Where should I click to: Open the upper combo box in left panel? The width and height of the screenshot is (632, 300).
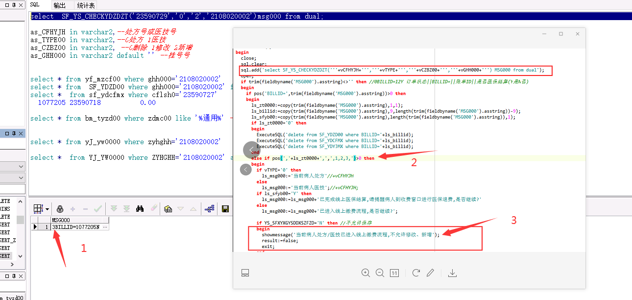[12, 167]
